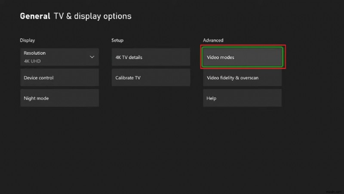Click the TV & display options title
This screenshot has height=194, width=344.
pos(92,16)
